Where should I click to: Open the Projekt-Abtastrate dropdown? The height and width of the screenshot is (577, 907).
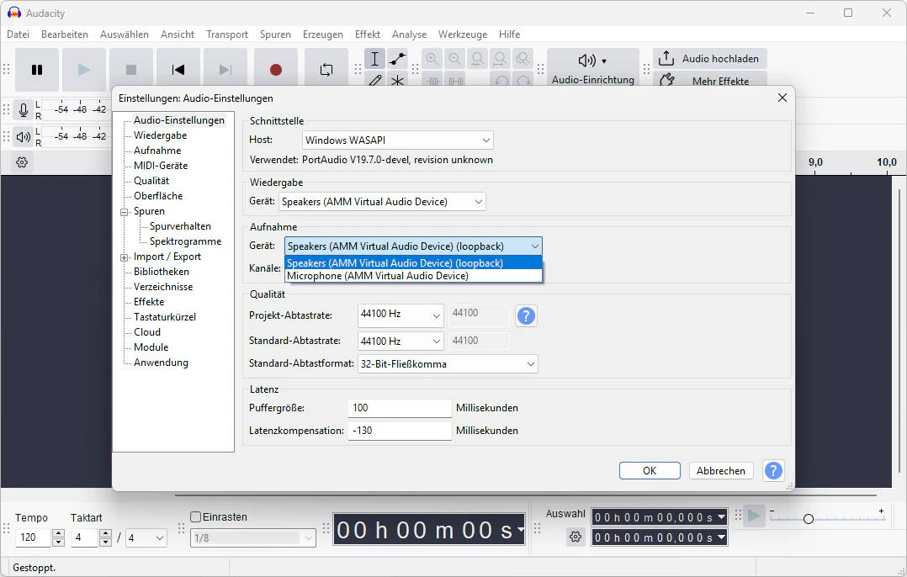400,315
